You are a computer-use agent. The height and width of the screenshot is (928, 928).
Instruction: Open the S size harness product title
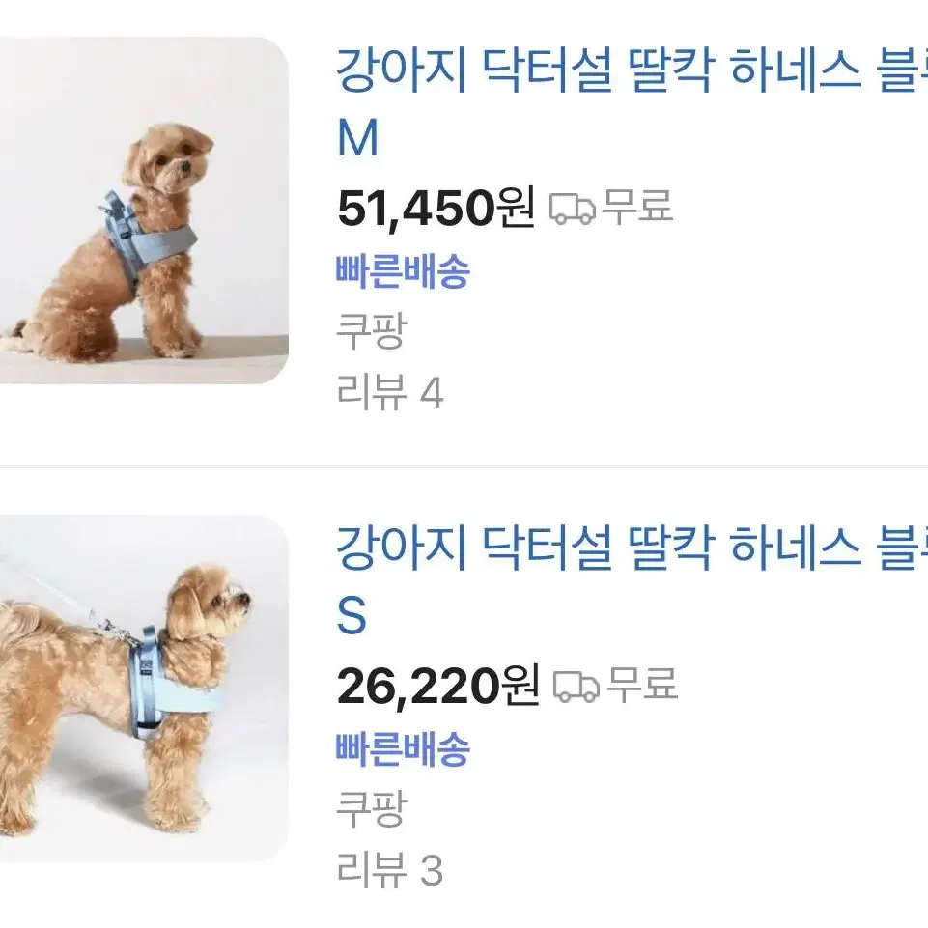pos(632,580)
